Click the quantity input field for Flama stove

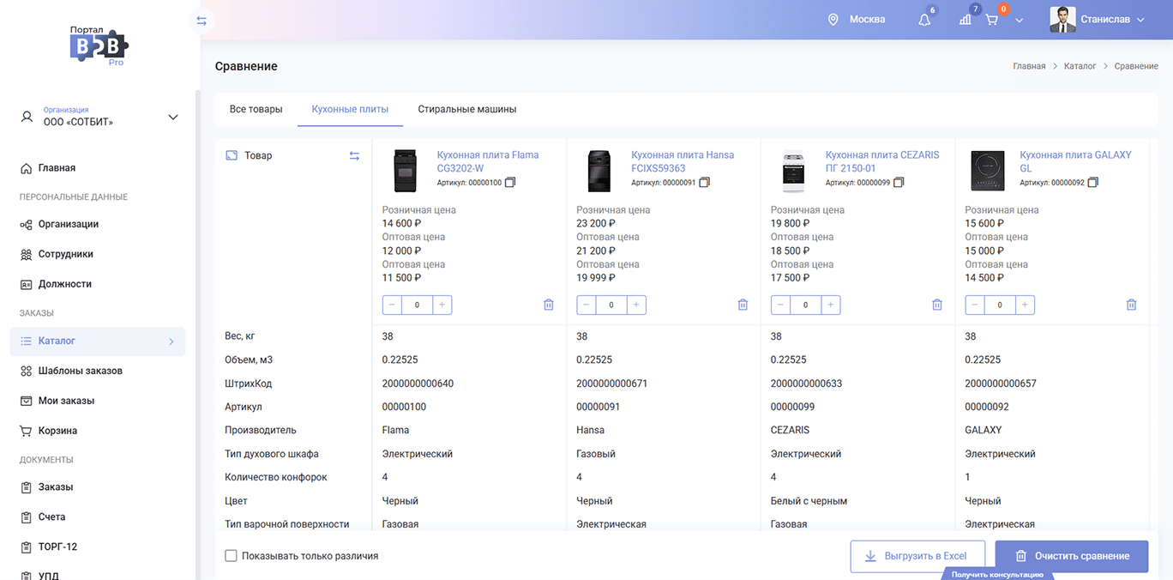point(417,305)
